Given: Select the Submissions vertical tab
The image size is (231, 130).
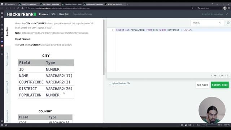Looking at the screenshot, I should 7,59.
